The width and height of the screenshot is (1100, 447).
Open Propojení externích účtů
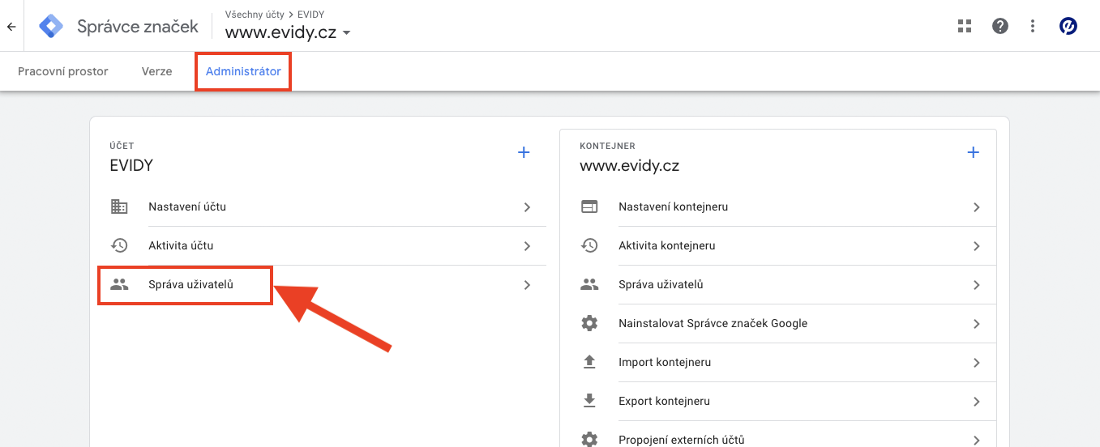[681, 440]
